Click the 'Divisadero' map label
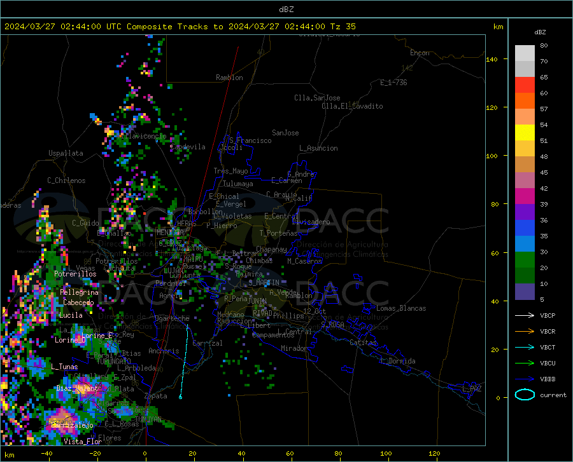The image size is (573, 462). point(311,222)
